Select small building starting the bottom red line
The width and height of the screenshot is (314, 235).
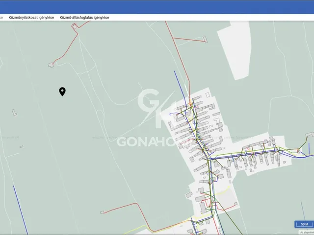pyautogui.click(x=102, y=212)
